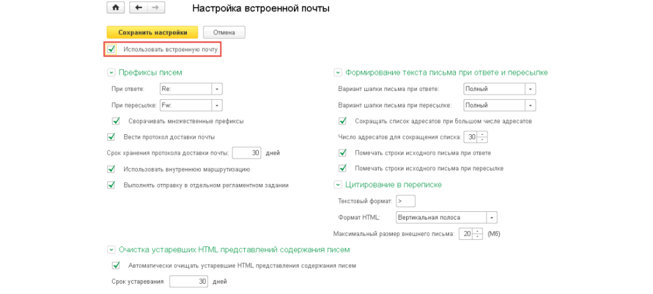
Task: Open Вариант шапки письма при ответе dropdown
Action: click(530, 89)
